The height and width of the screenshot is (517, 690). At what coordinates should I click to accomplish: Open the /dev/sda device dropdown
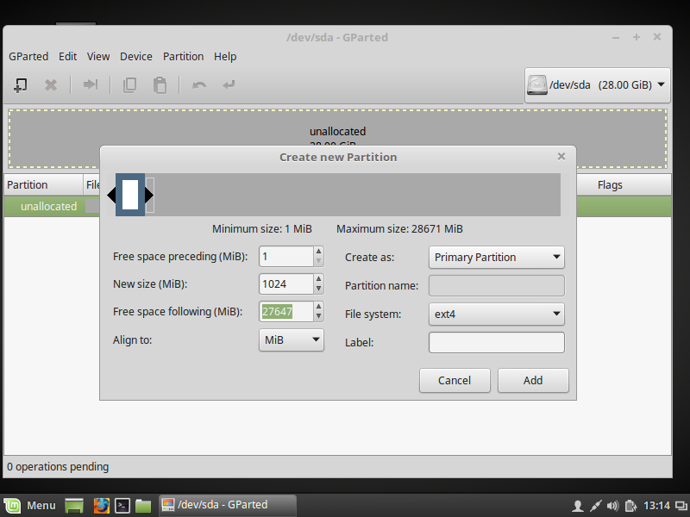pyautogui.click(x=597, y=84)
